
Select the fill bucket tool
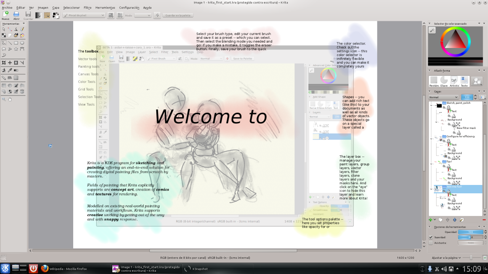4,70
